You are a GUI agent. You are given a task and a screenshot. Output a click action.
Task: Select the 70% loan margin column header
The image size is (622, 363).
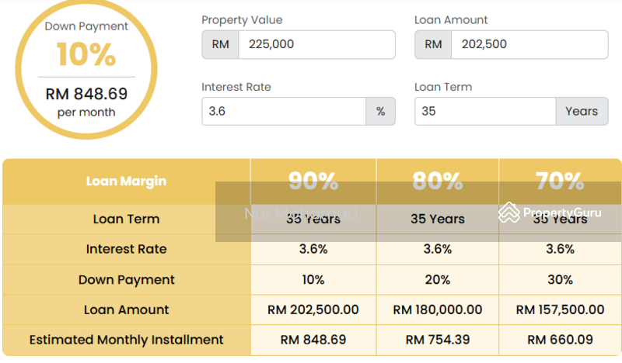pos(560,181)
